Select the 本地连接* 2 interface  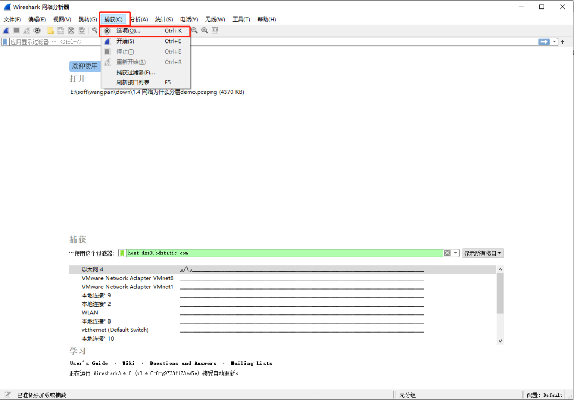pyautogui.click(x=282, y=304)
